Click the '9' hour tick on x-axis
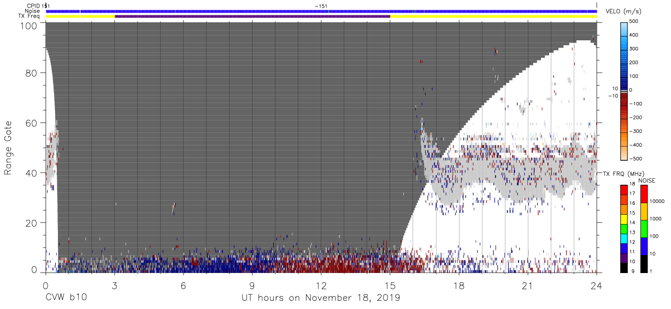The image size is (671, 309). click(x=252, y=286)
